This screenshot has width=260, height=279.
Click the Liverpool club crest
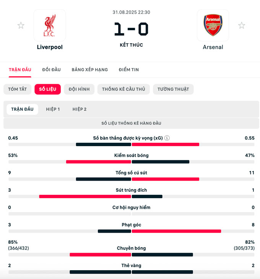pyautogui.click(x=50, y=25)
